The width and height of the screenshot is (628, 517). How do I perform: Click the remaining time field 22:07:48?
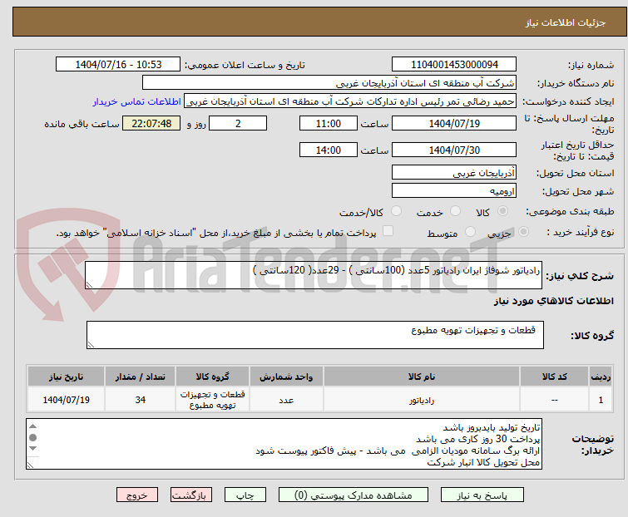tap(151, 123)
